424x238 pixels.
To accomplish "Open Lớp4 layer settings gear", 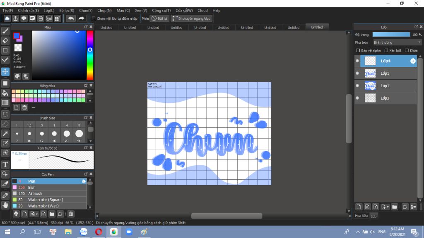I will click(413, 61).
